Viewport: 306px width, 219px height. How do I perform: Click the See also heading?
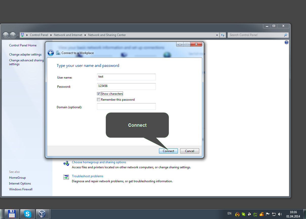[14, 172]
